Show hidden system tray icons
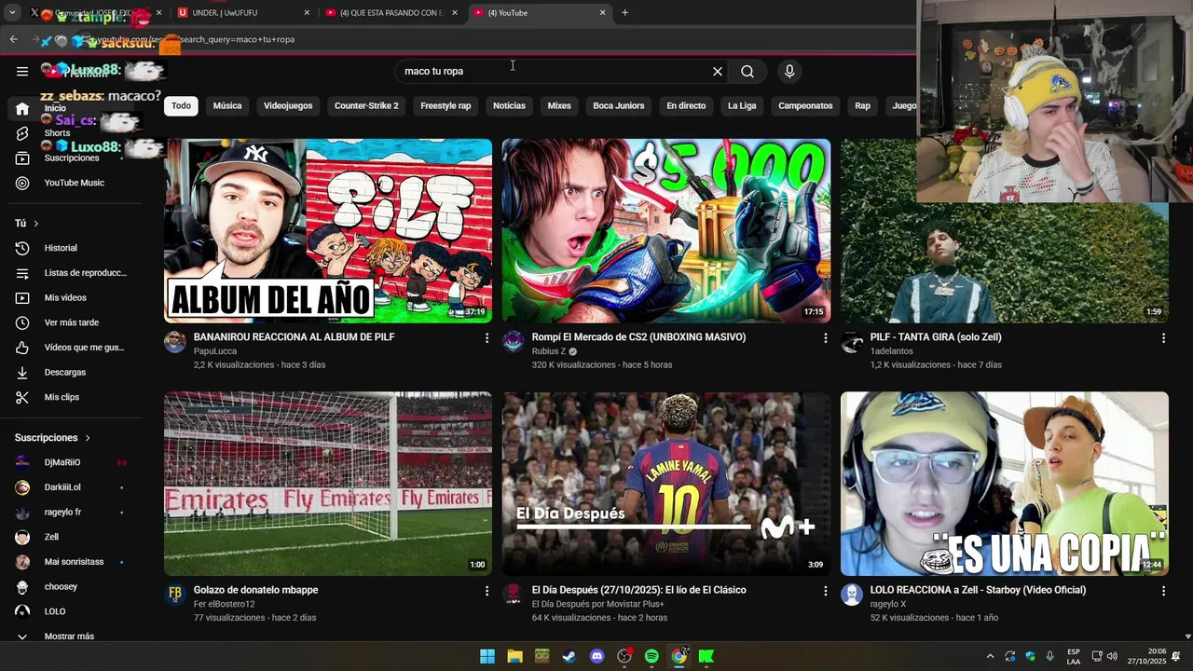This screenshot has width=1193, height=671. (x=990, y=656)
